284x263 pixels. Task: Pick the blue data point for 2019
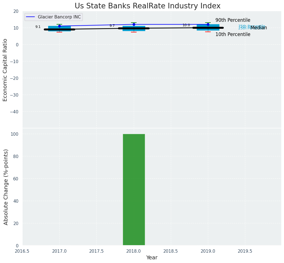pyautogui.click(x=208, y=24)
